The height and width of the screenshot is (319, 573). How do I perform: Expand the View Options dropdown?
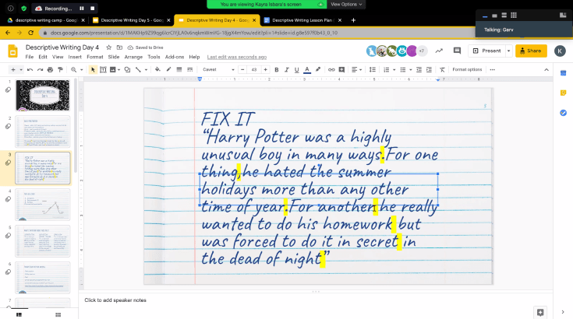click(x=346, y=5)
